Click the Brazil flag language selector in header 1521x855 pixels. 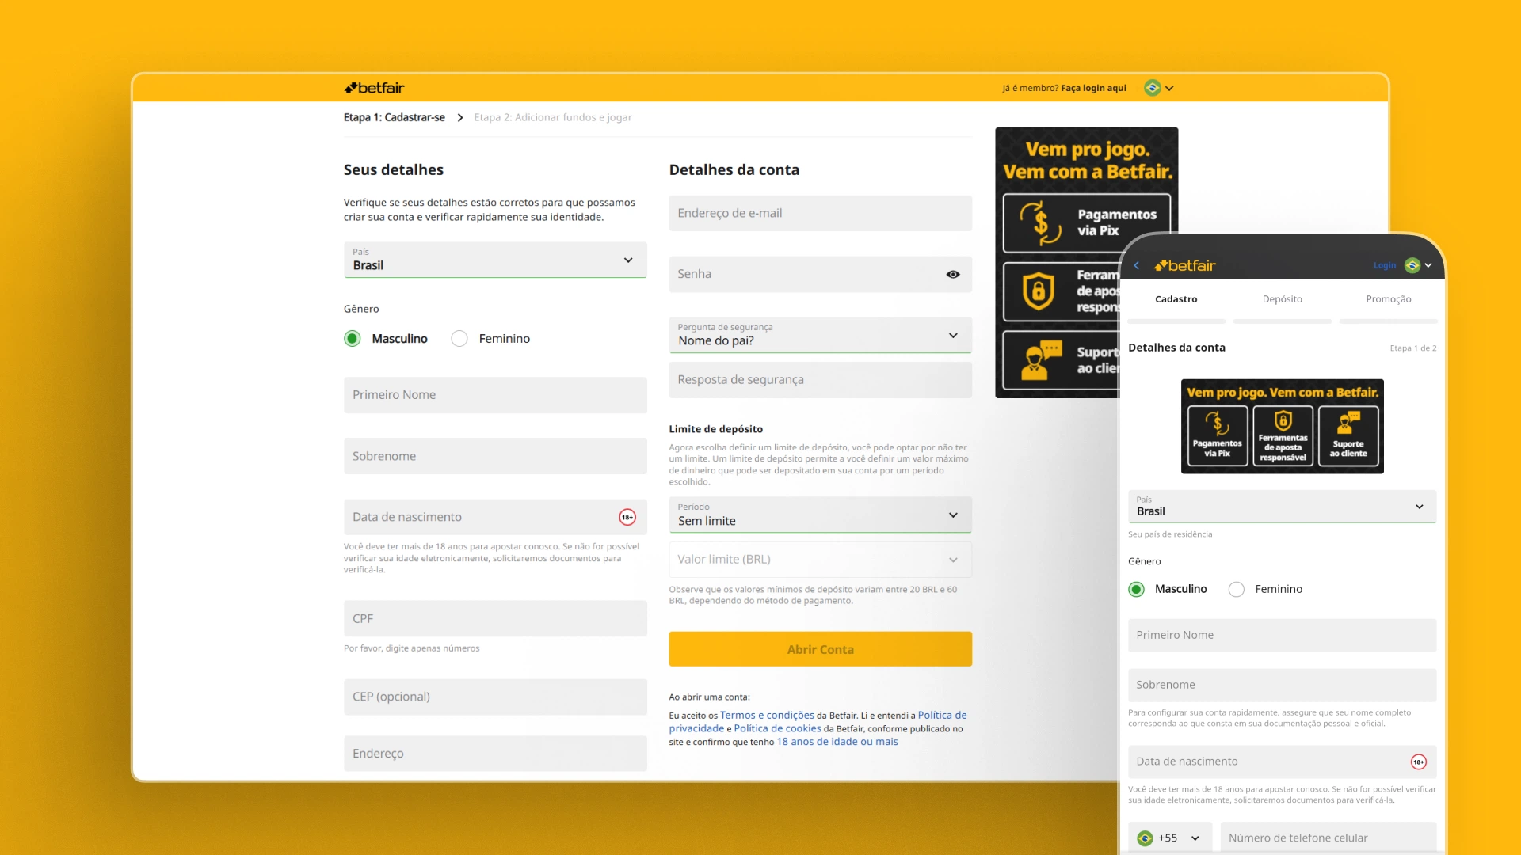[x=1153, y=88]
